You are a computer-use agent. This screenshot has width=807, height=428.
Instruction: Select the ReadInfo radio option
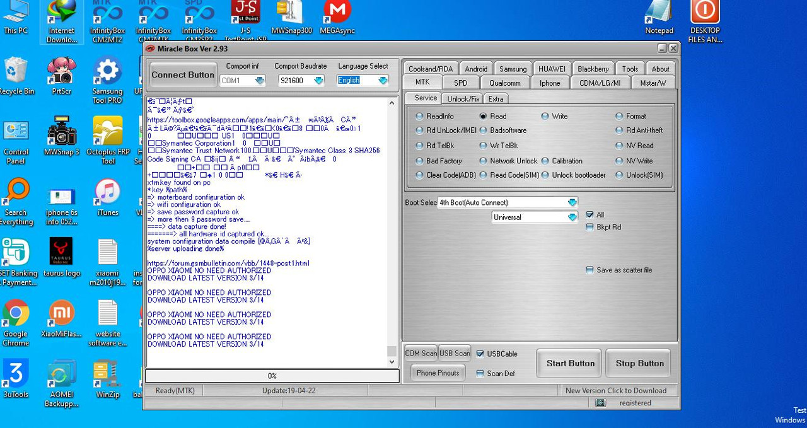435,116
